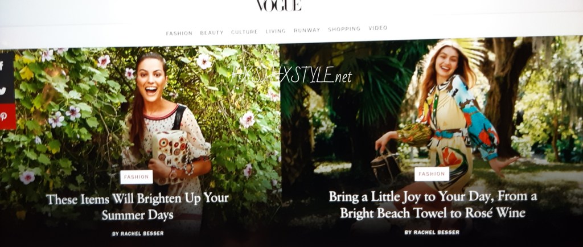Open the Runway section

(x=307, y=30)
